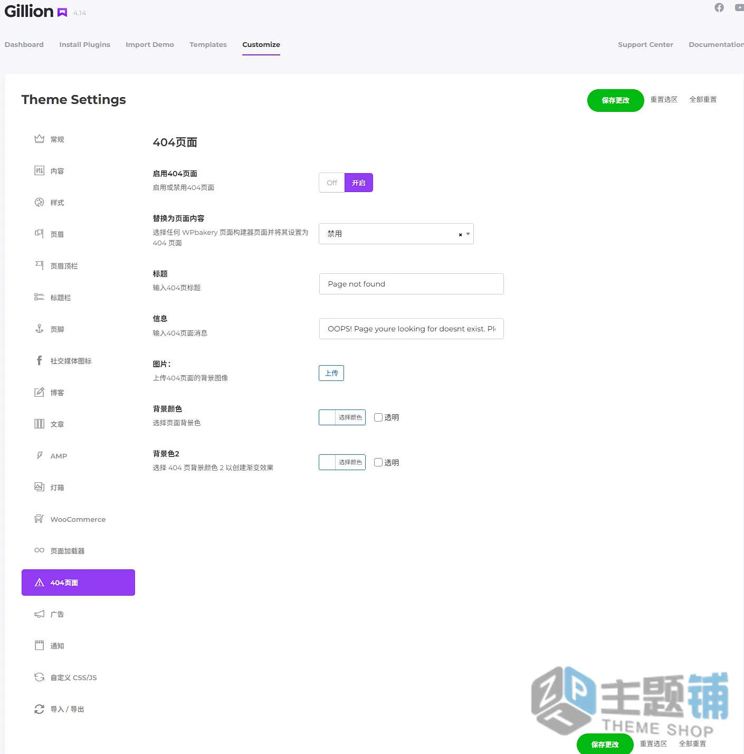
Task: Click 上传 to upload 404 background image
Action: click(x=331, y=373)
